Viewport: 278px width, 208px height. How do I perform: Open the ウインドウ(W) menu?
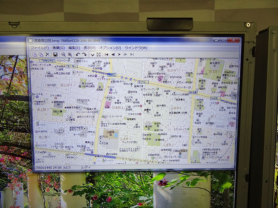(136, 48)
